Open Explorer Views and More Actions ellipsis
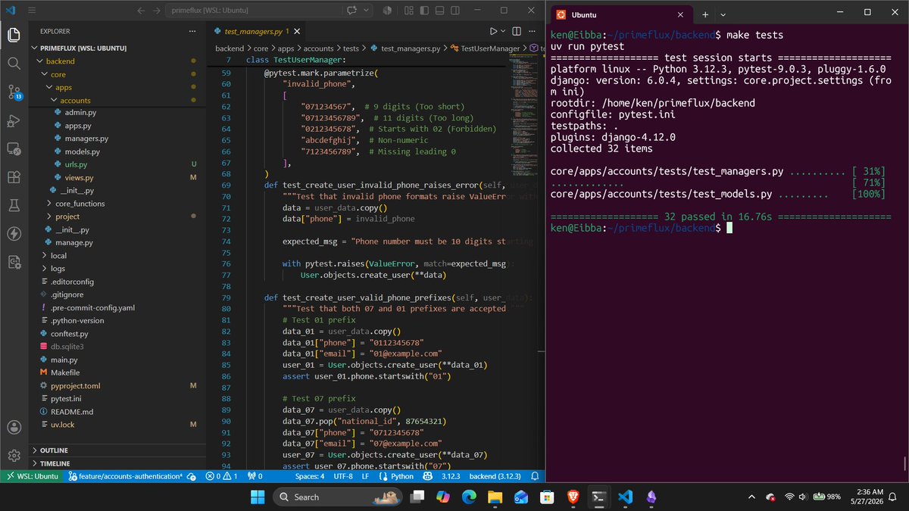909x511 pixels. [x=193, y=31]
